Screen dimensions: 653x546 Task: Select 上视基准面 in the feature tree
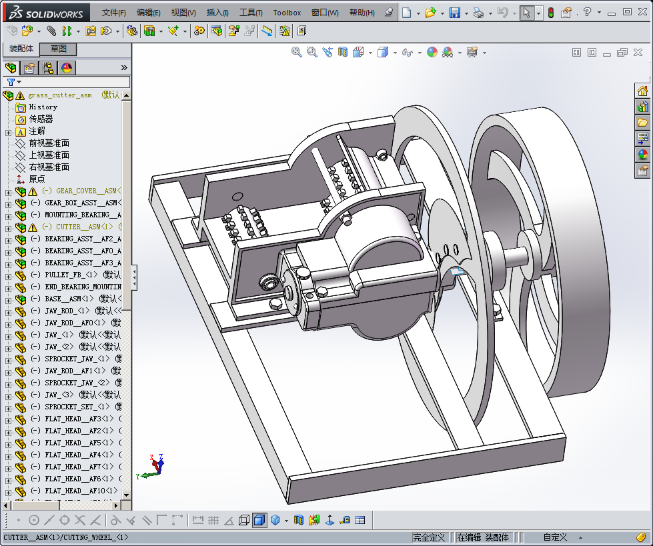pos(49,155)
